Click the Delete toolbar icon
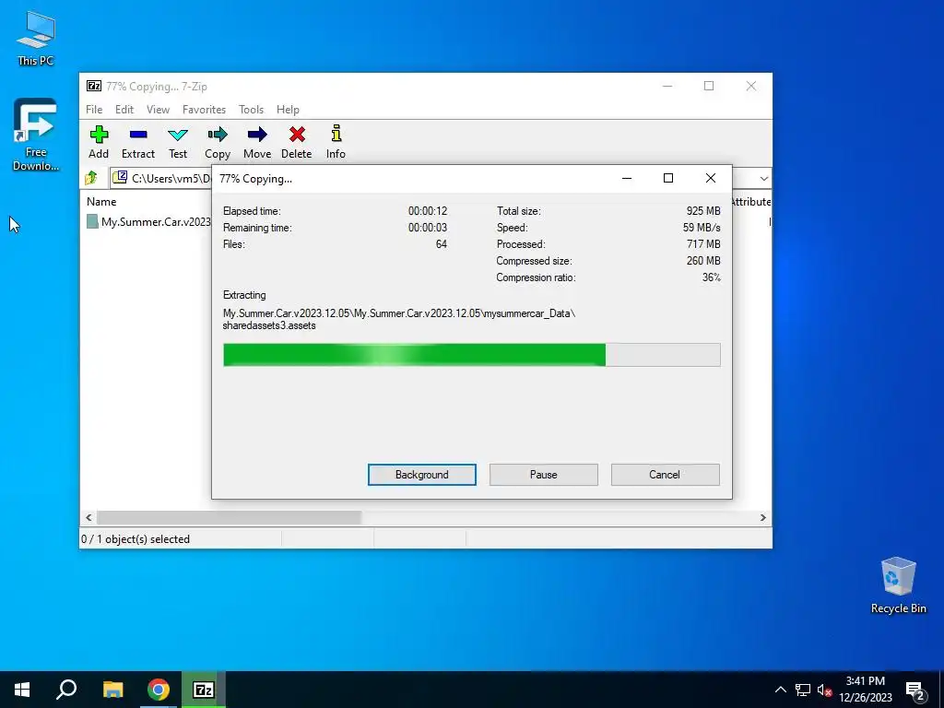The image size is (944, 708). [297, 135]
